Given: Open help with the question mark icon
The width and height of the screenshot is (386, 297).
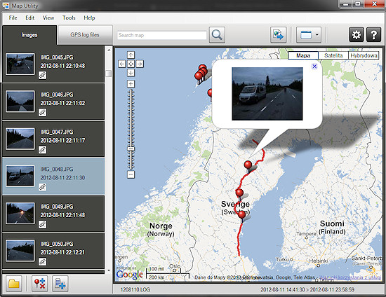Looking at the screenshot, I should pos(373,35).
